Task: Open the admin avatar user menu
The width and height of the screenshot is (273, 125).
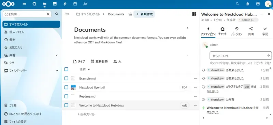Action: [268, 4]
